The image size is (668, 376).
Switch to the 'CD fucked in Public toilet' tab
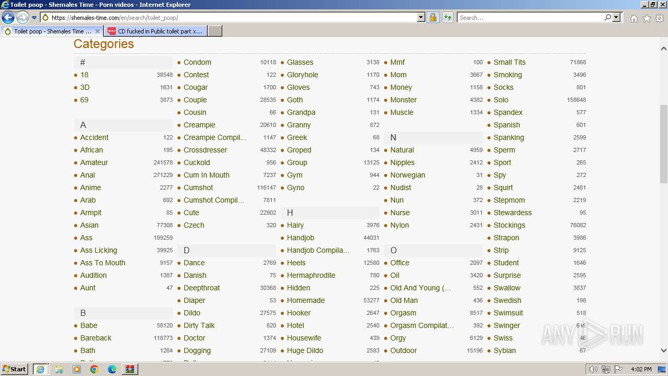156,31
